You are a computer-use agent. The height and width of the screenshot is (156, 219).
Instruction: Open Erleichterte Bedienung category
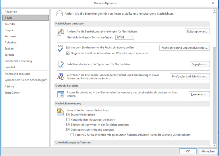coord(26,61)
